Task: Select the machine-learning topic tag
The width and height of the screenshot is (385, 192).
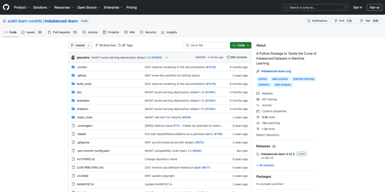Action: (303, 79)
